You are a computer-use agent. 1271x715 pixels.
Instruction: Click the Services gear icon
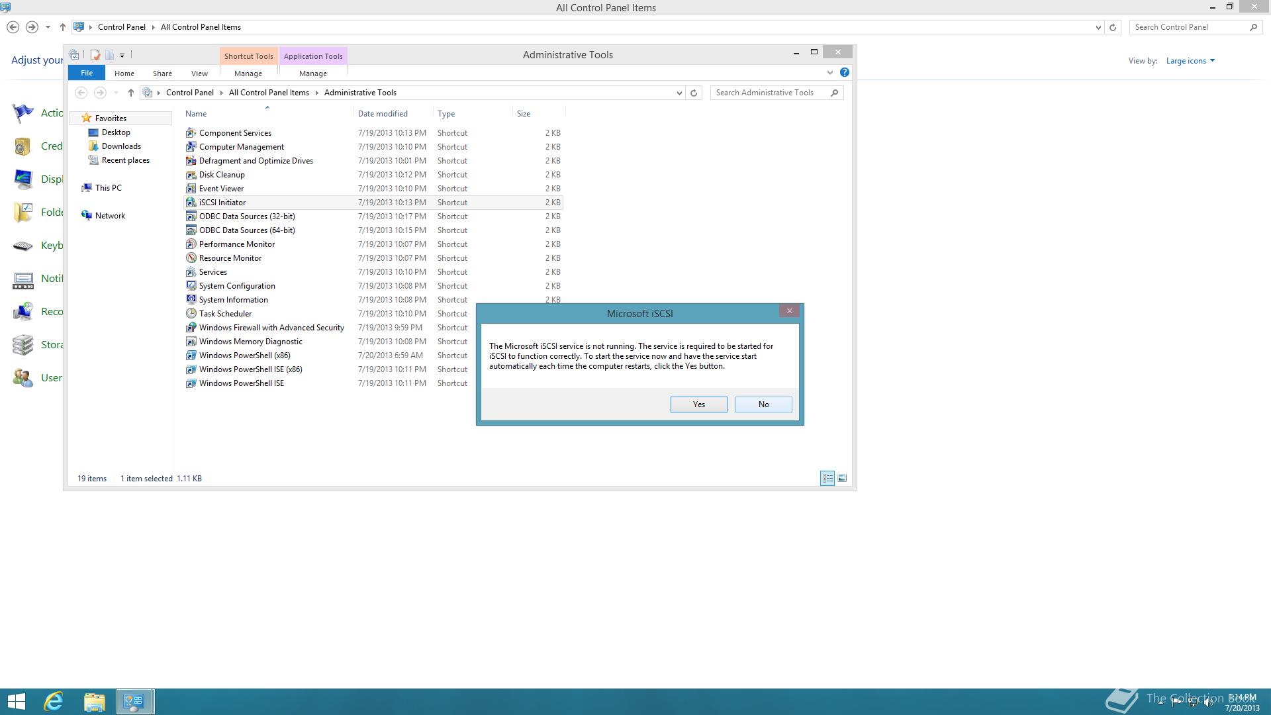191,272
